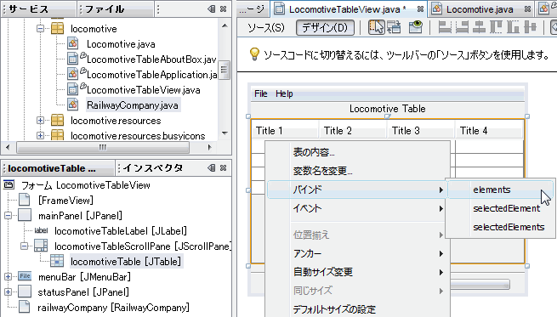Click the [FrameView] node icon
This screenshot has width=557, height=317.
pyautogui.click(x=24, y=200)
